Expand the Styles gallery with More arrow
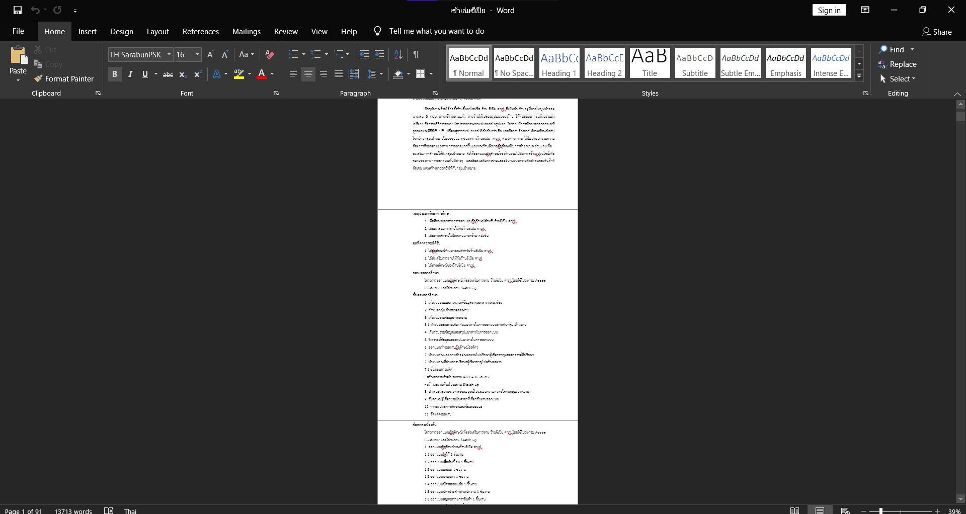966x514 pixels. click(859, 76)
